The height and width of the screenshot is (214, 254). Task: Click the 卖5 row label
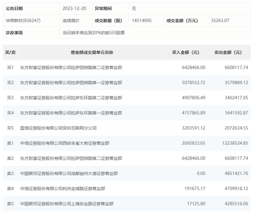(11, 203)
